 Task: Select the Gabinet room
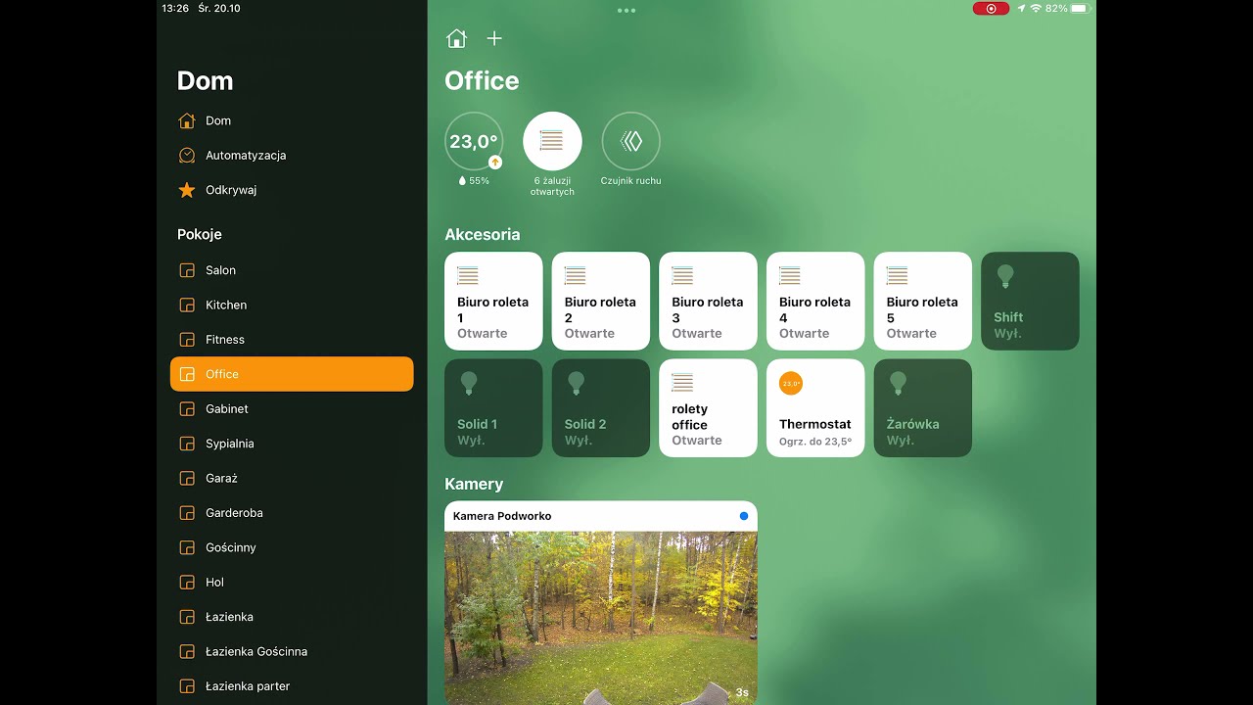292,409
